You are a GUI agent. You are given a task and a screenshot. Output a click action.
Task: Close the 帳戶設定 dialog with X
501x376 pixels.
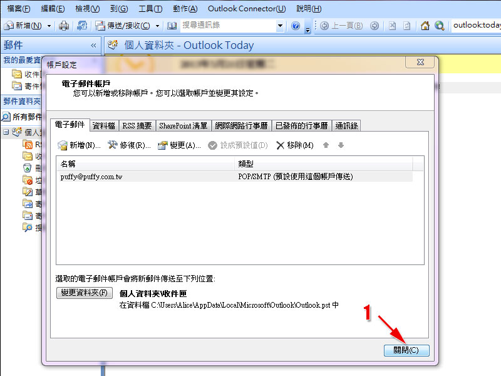(x=420, y=62)
